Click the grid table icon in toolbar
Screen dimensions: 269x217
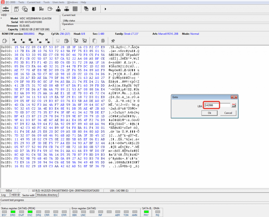click(x=75, y=9)
